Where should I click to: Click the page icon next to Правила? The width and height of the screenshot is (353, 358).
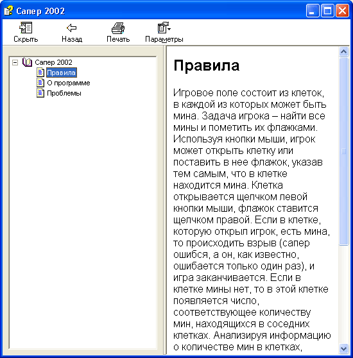coord(40,72)
